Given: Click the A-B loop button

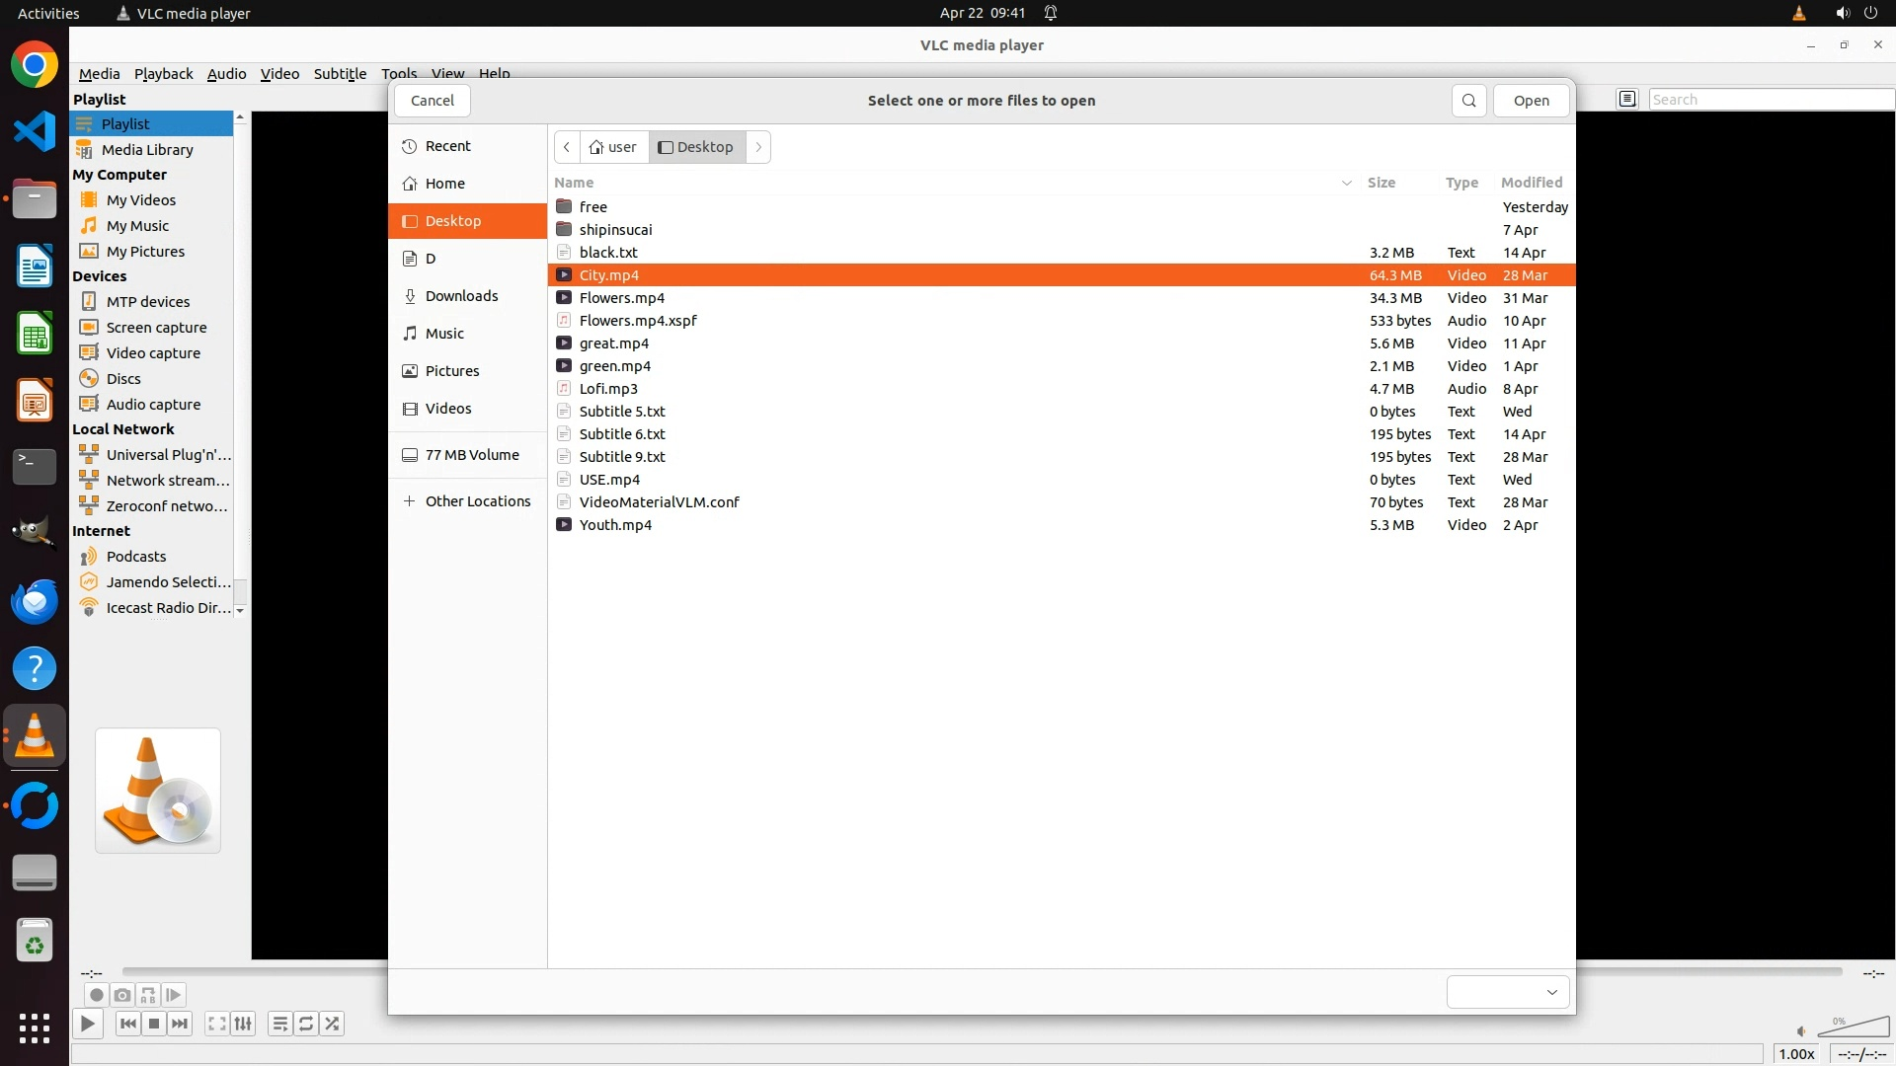Looking at the screenshot, I should 148,995.
